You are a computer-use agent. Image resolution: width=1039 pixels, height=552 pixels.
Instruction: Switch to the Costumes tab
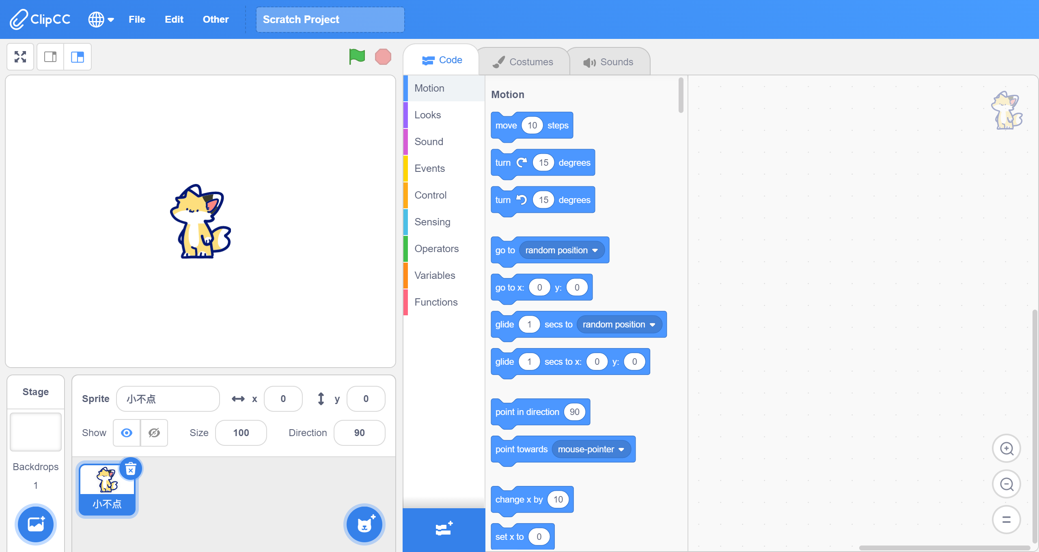(523, 62)
